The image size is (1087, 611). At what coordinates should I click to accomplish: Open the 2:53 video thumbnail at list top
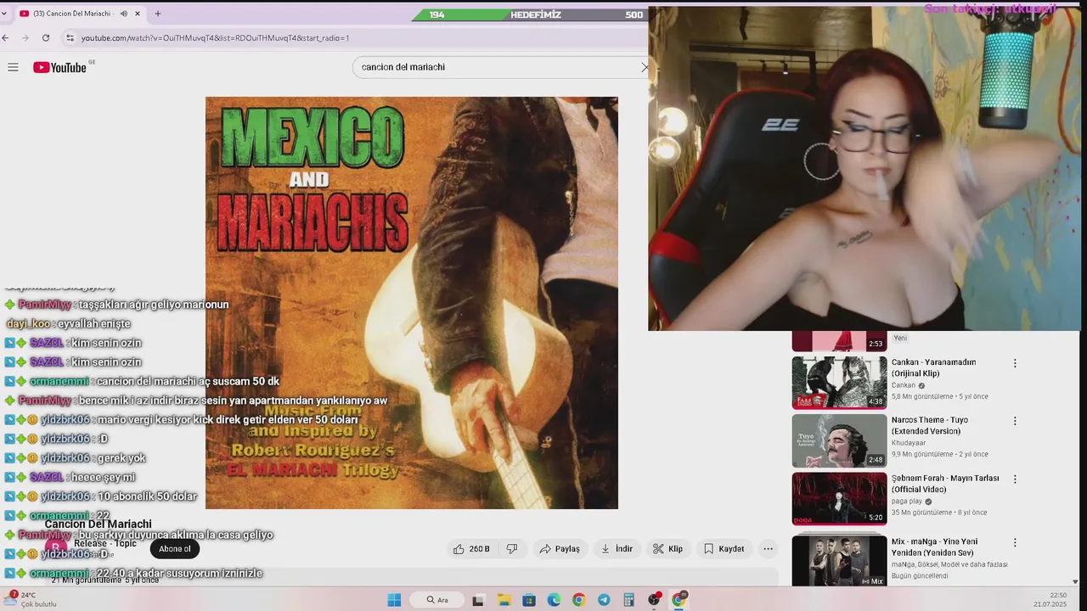click(839, 341)
